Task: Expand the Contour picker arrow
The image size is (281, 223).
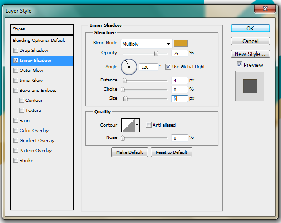Action: coord(137,125)
